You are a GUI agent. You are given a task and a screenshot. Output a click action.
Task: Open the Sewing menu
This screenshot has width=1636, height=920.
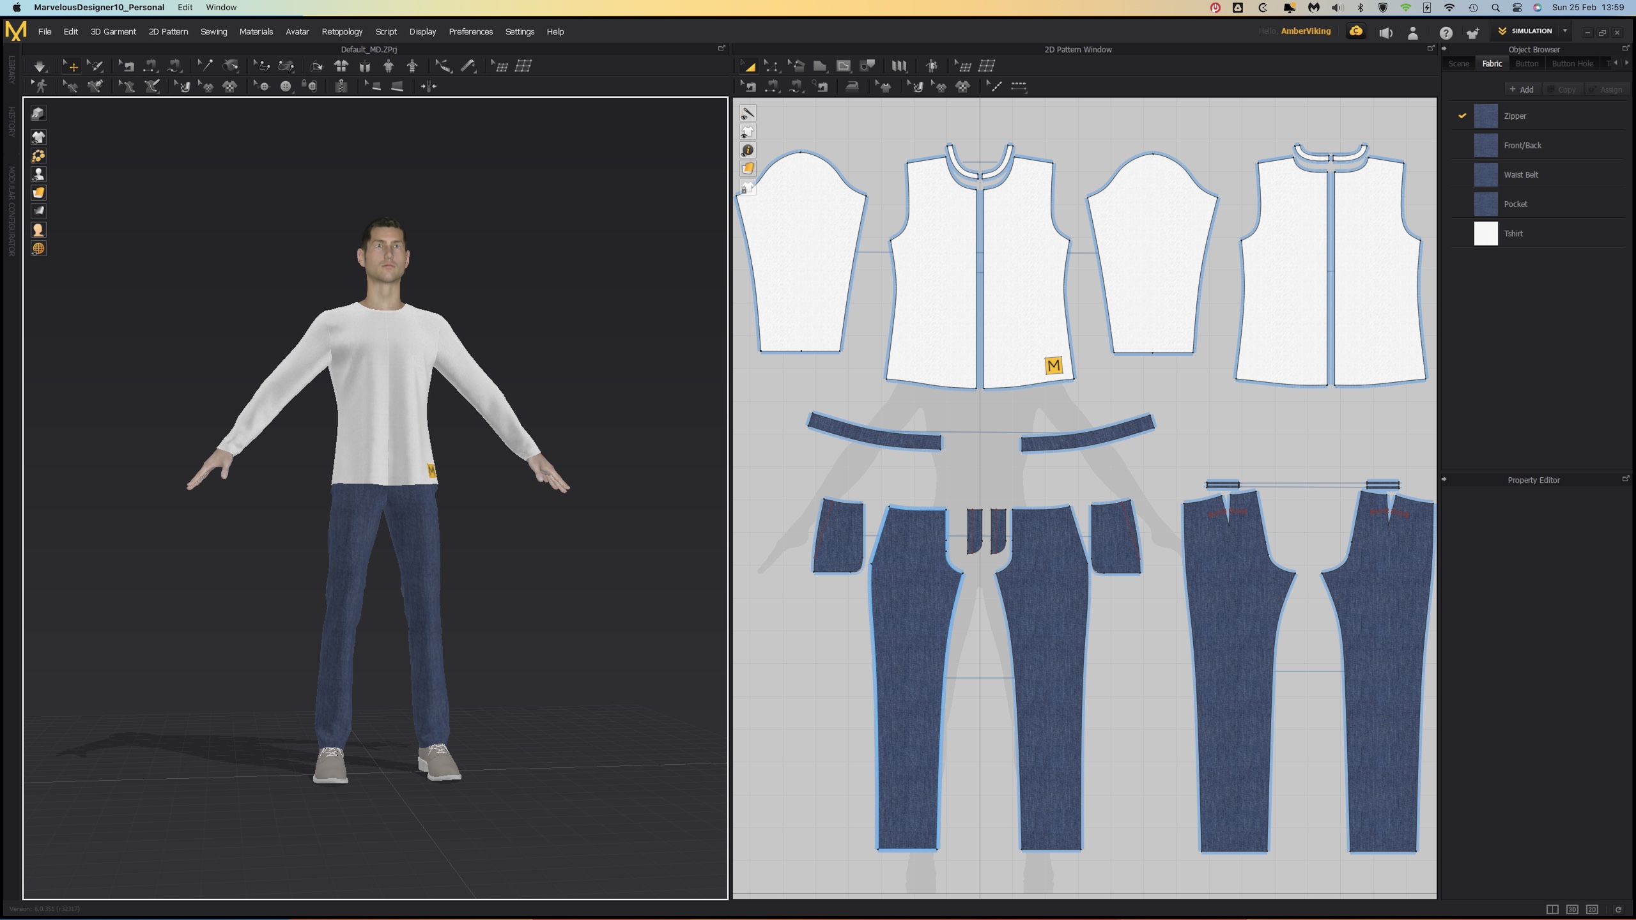[x=213, y=31]
